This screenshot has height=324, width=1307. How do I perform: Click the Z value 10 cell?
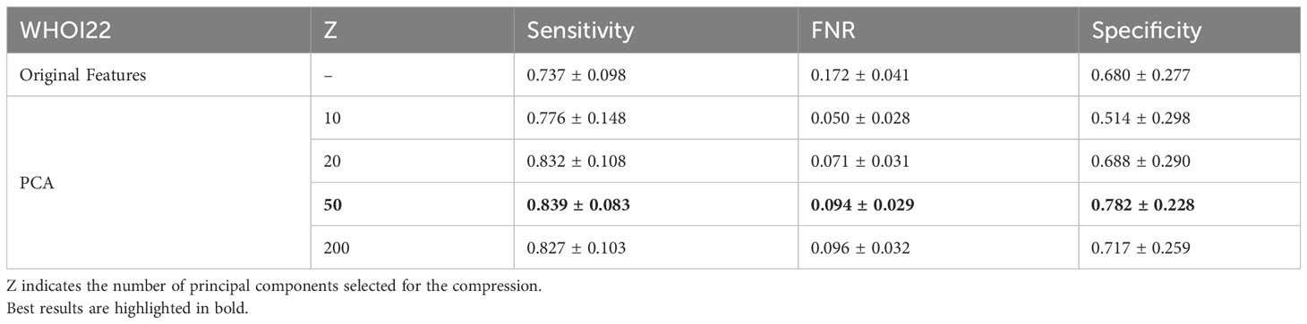330,119
